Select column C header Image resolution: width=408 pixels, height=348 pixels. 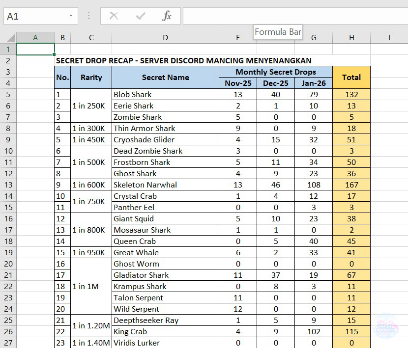pyautogui.click(x=91, y=38)
